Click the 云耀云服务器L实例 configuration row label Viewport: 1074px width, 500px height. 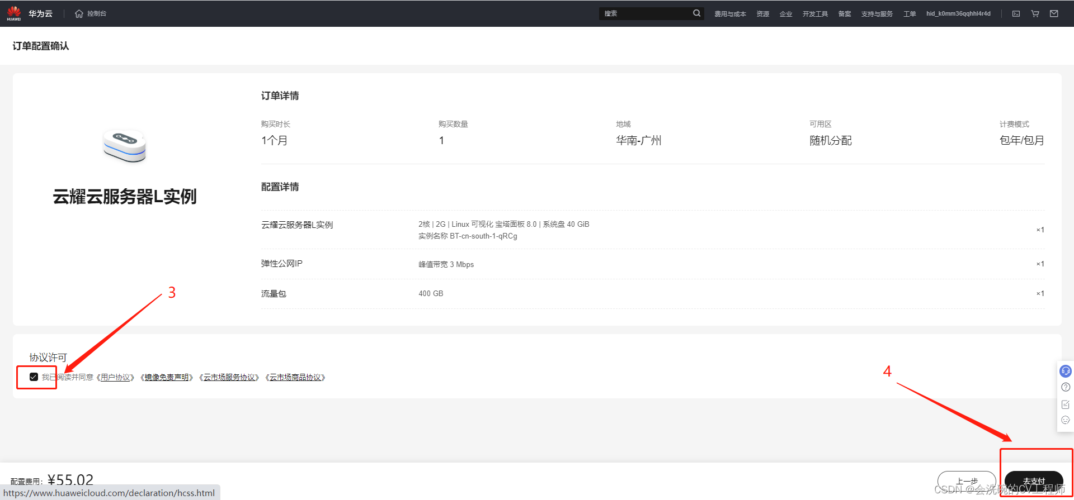coord(297,225)
